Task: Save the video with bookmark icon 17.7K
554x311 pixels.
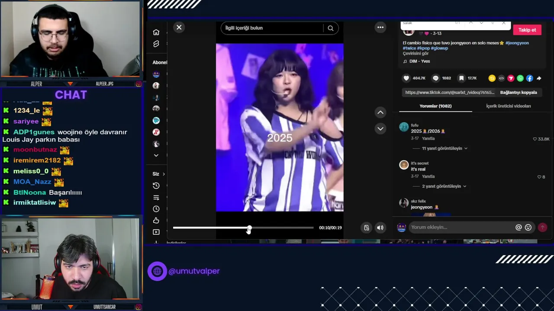Action: 461,78
